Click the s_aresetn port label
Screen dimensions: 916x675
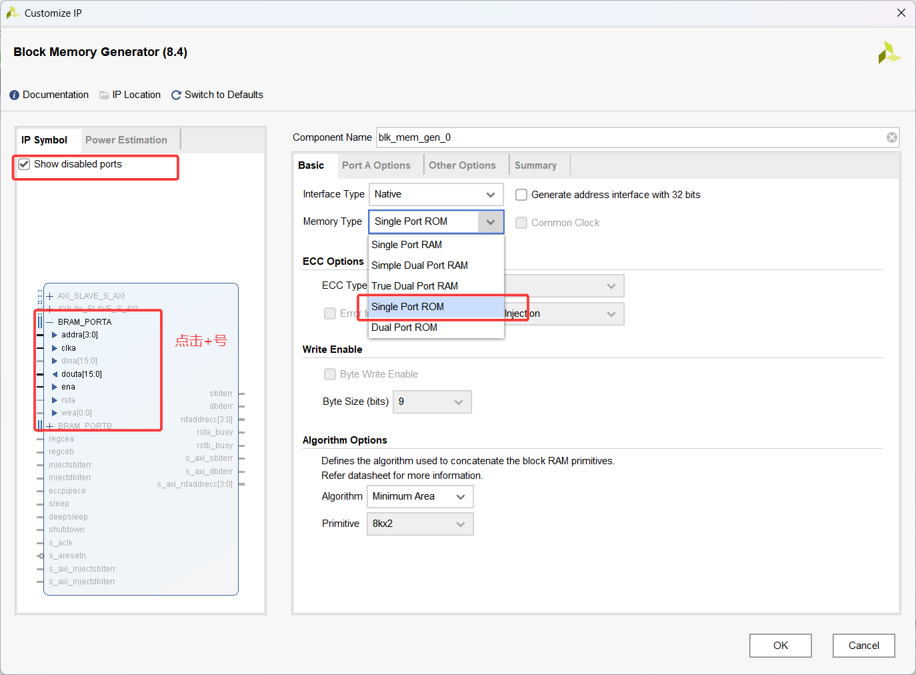pyautogui.click(x=67, y=556)
